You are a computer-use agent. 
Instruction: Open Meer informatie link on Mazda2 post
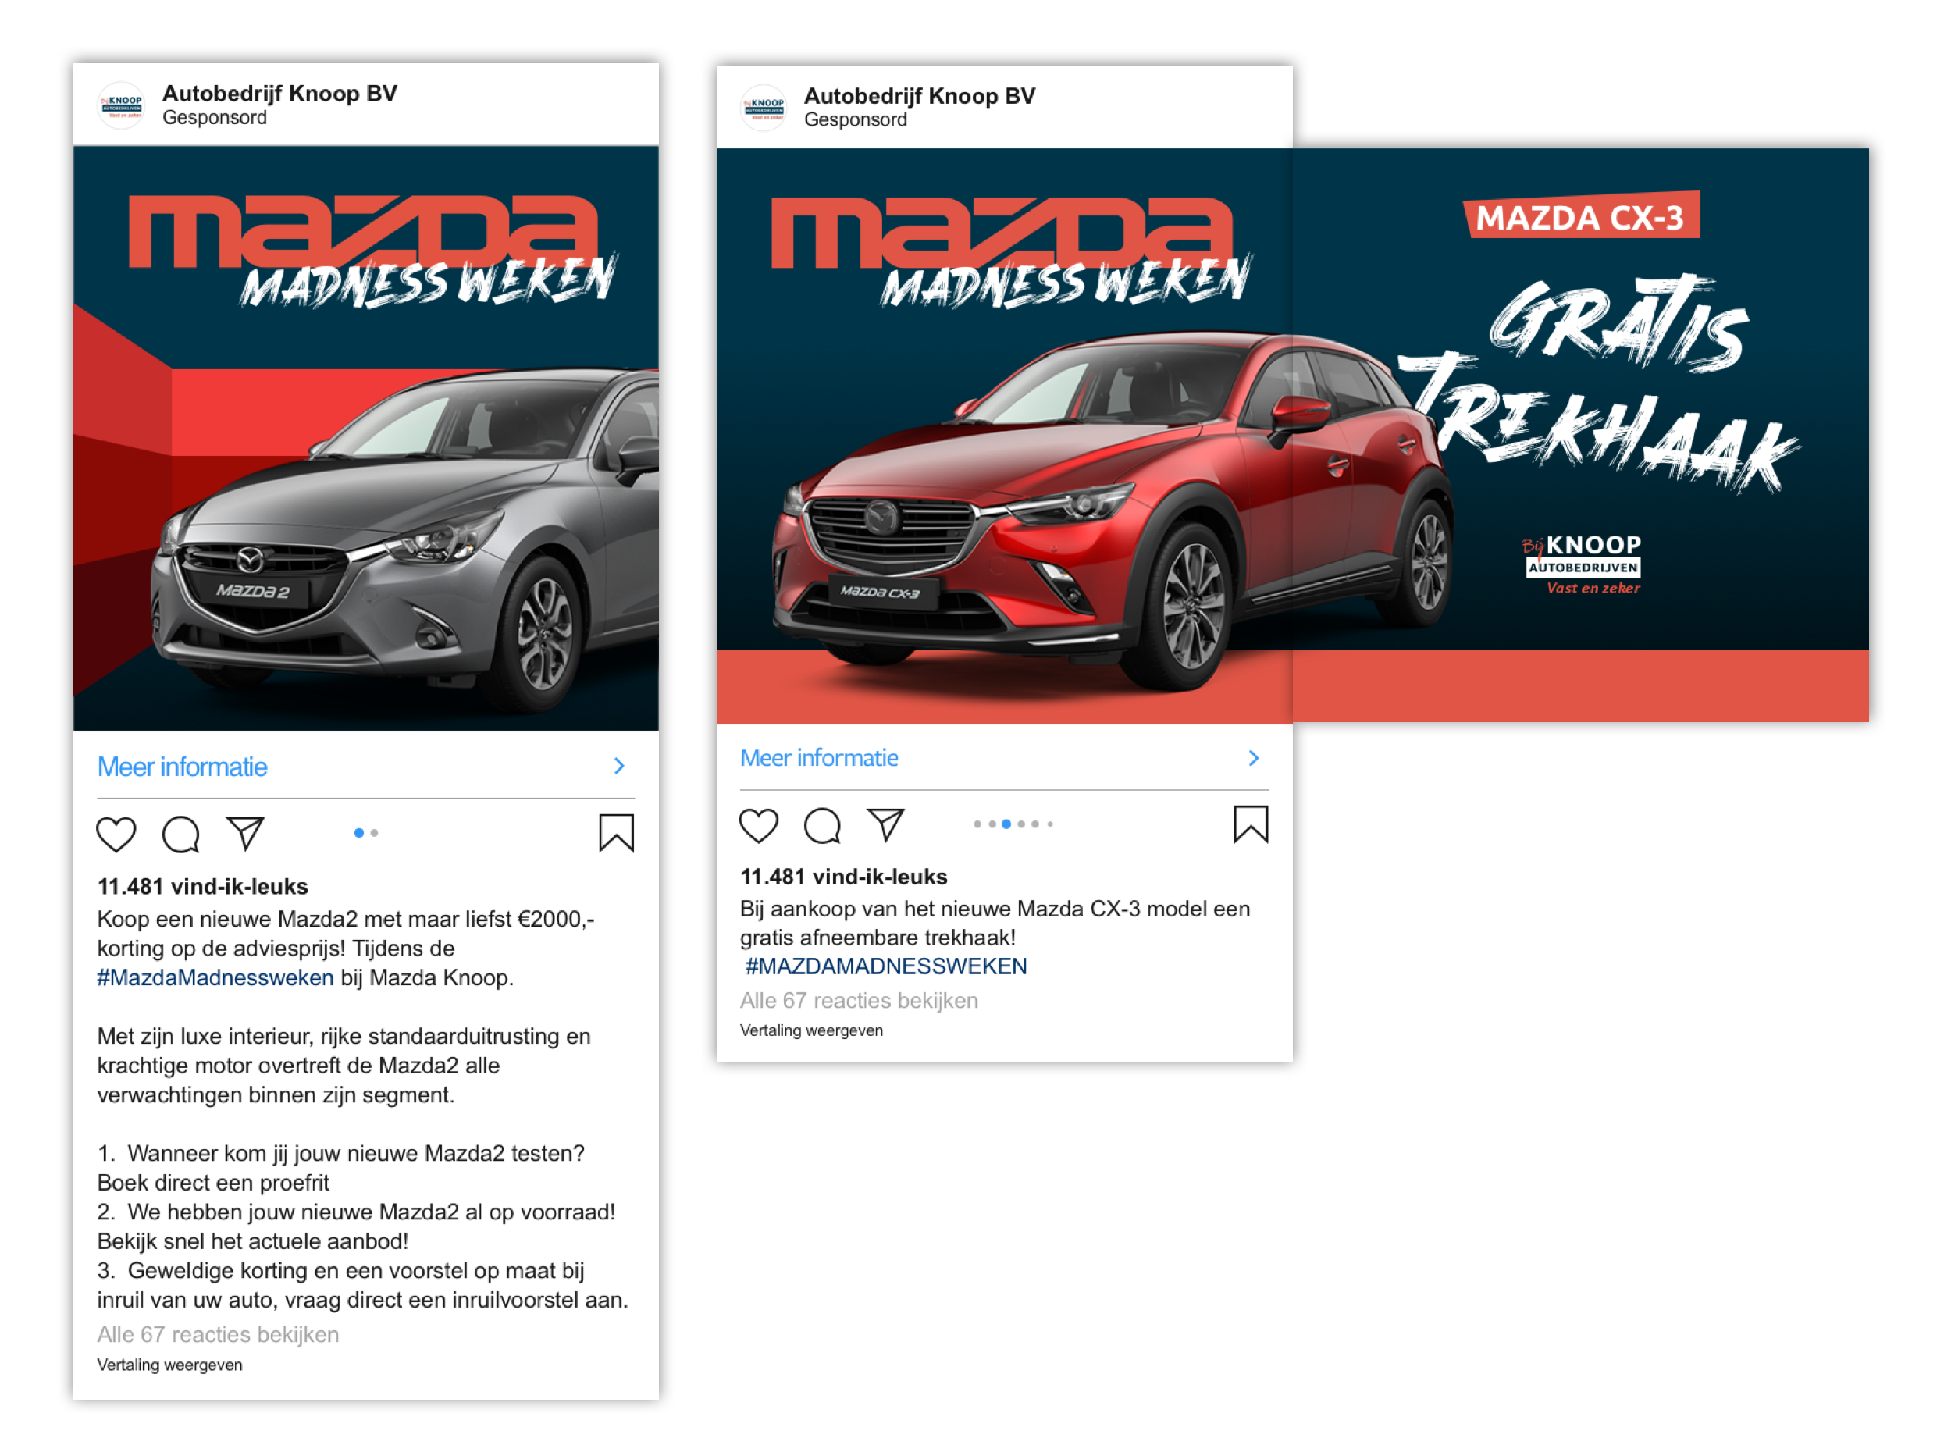point(182,767)
